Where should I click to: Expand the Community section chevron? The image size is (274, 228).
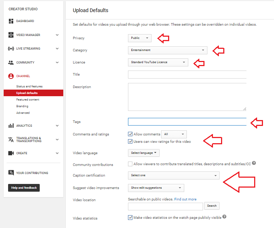57,62
